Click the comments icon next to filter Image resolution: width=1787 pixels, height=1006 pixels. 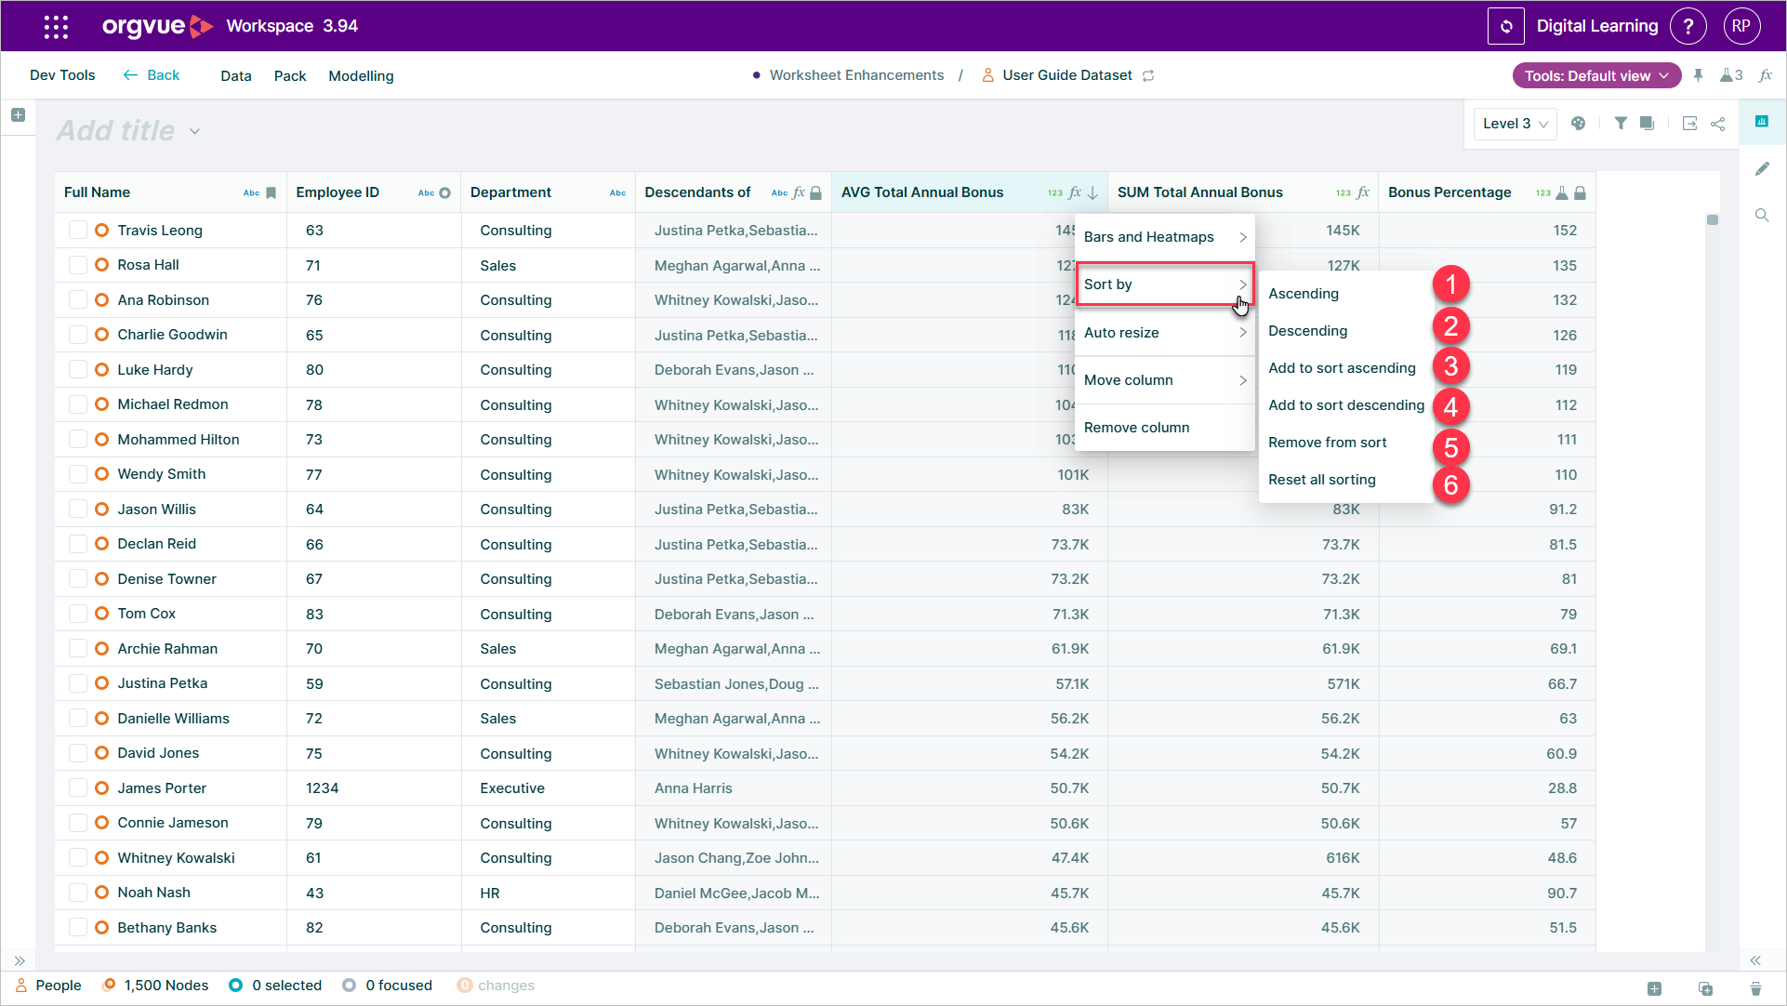coord(1647,124)
